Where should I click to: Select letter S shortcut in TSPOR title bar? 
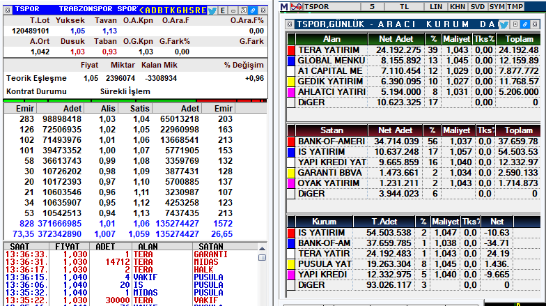tap(192, 10)
